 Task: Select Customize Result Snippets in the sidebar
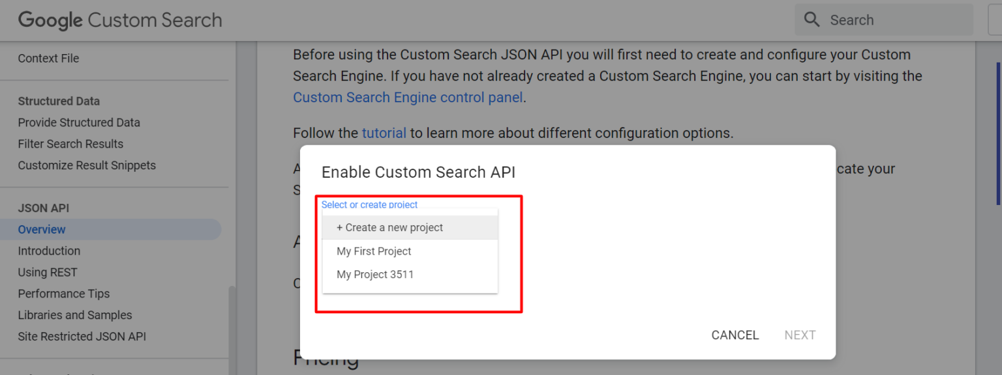87,165
